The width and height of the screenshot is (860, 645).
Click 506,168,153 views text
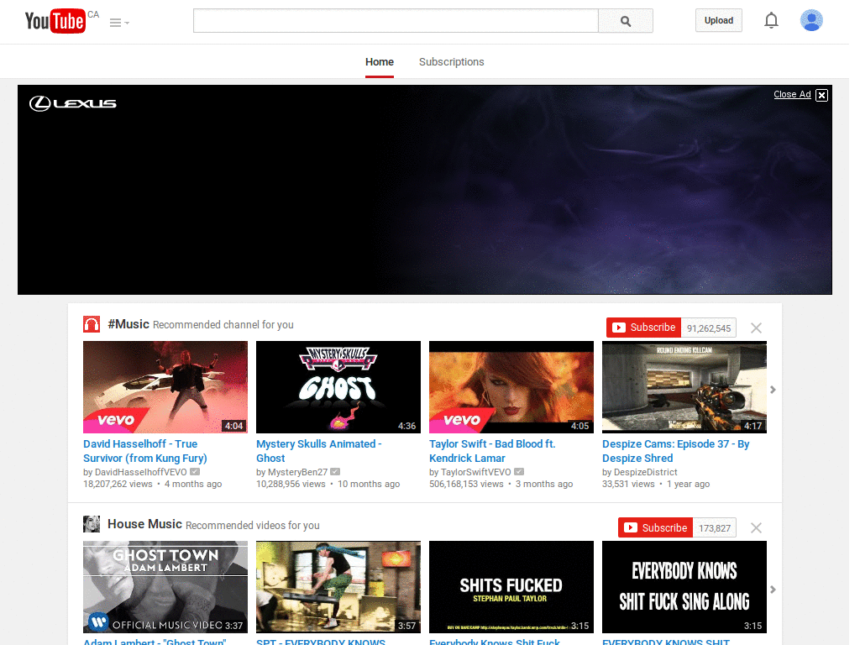click(x=466, y=484)
